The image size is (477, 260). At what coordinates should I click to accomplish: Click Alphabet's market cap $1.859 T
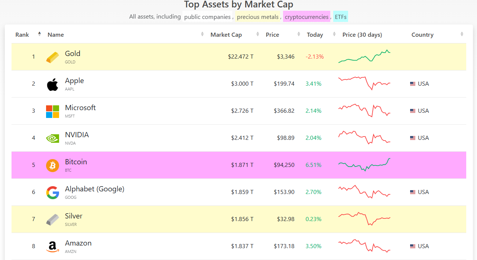click(x=242, y=192)
